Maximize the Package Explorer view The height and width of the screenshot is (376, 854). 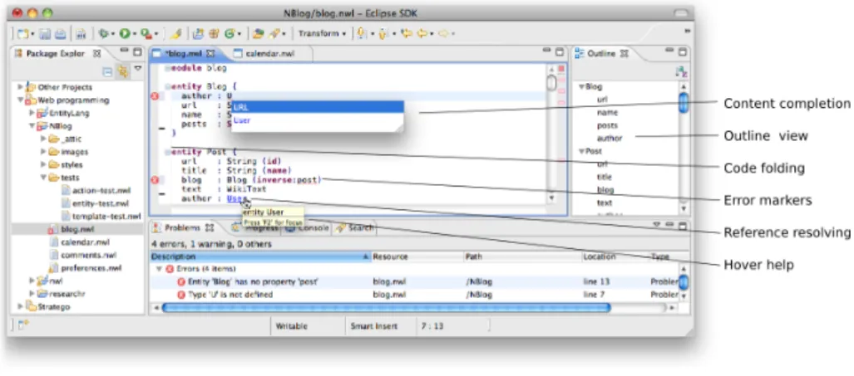pyautogui.click(x=137, y=52)
